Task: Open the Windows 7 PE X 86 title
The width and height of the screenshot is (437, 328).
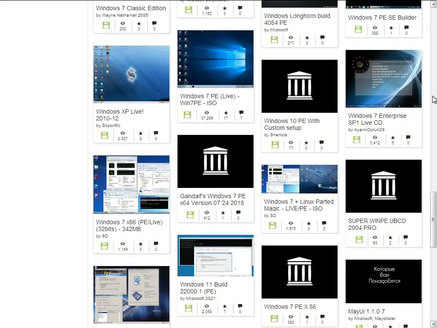Action: [290, 307]
